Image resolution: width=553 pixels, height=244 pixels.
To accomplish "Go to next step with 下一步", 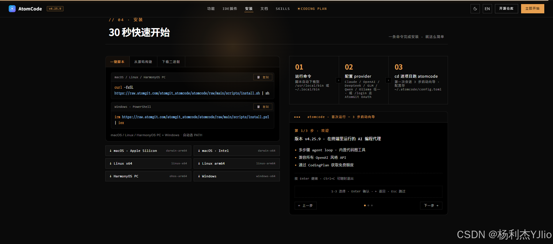I will [x=431, y=205].
